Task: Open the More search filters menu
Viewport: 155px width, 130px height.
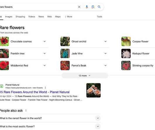Action: click(68, 16)
